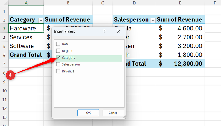Open help in Insert Slicers dialog
The image size is (221, 126).
tap(104, 31)
